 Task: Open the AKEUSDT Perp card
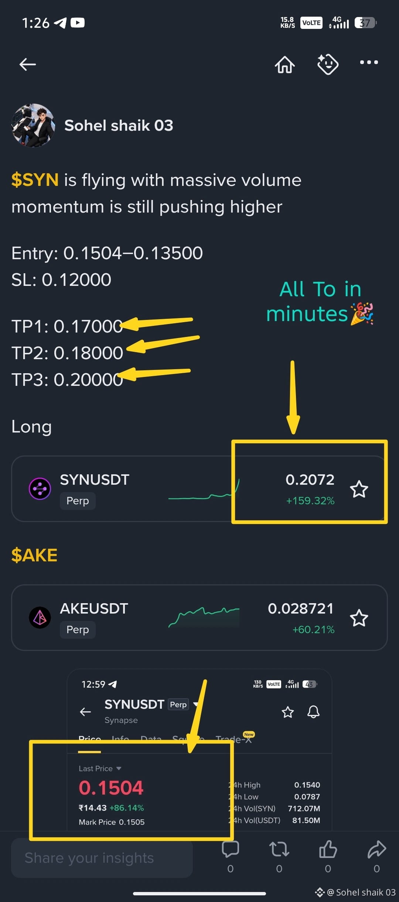coord(199,618)
